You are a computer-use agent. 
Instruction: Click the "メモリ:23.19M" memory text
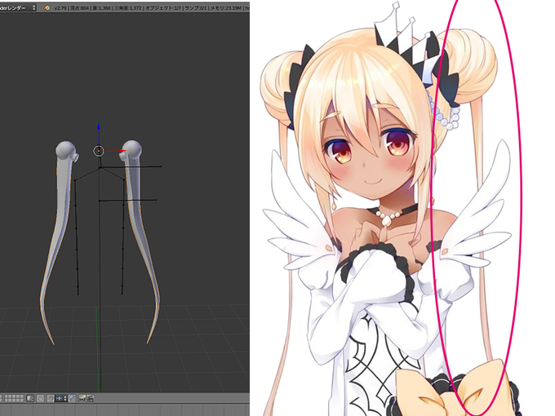pos(226,8)
